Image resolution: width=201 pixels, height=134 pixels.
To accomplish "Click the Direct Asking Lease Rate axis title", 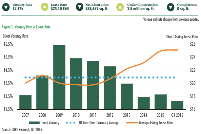I will tap(182, 37).
